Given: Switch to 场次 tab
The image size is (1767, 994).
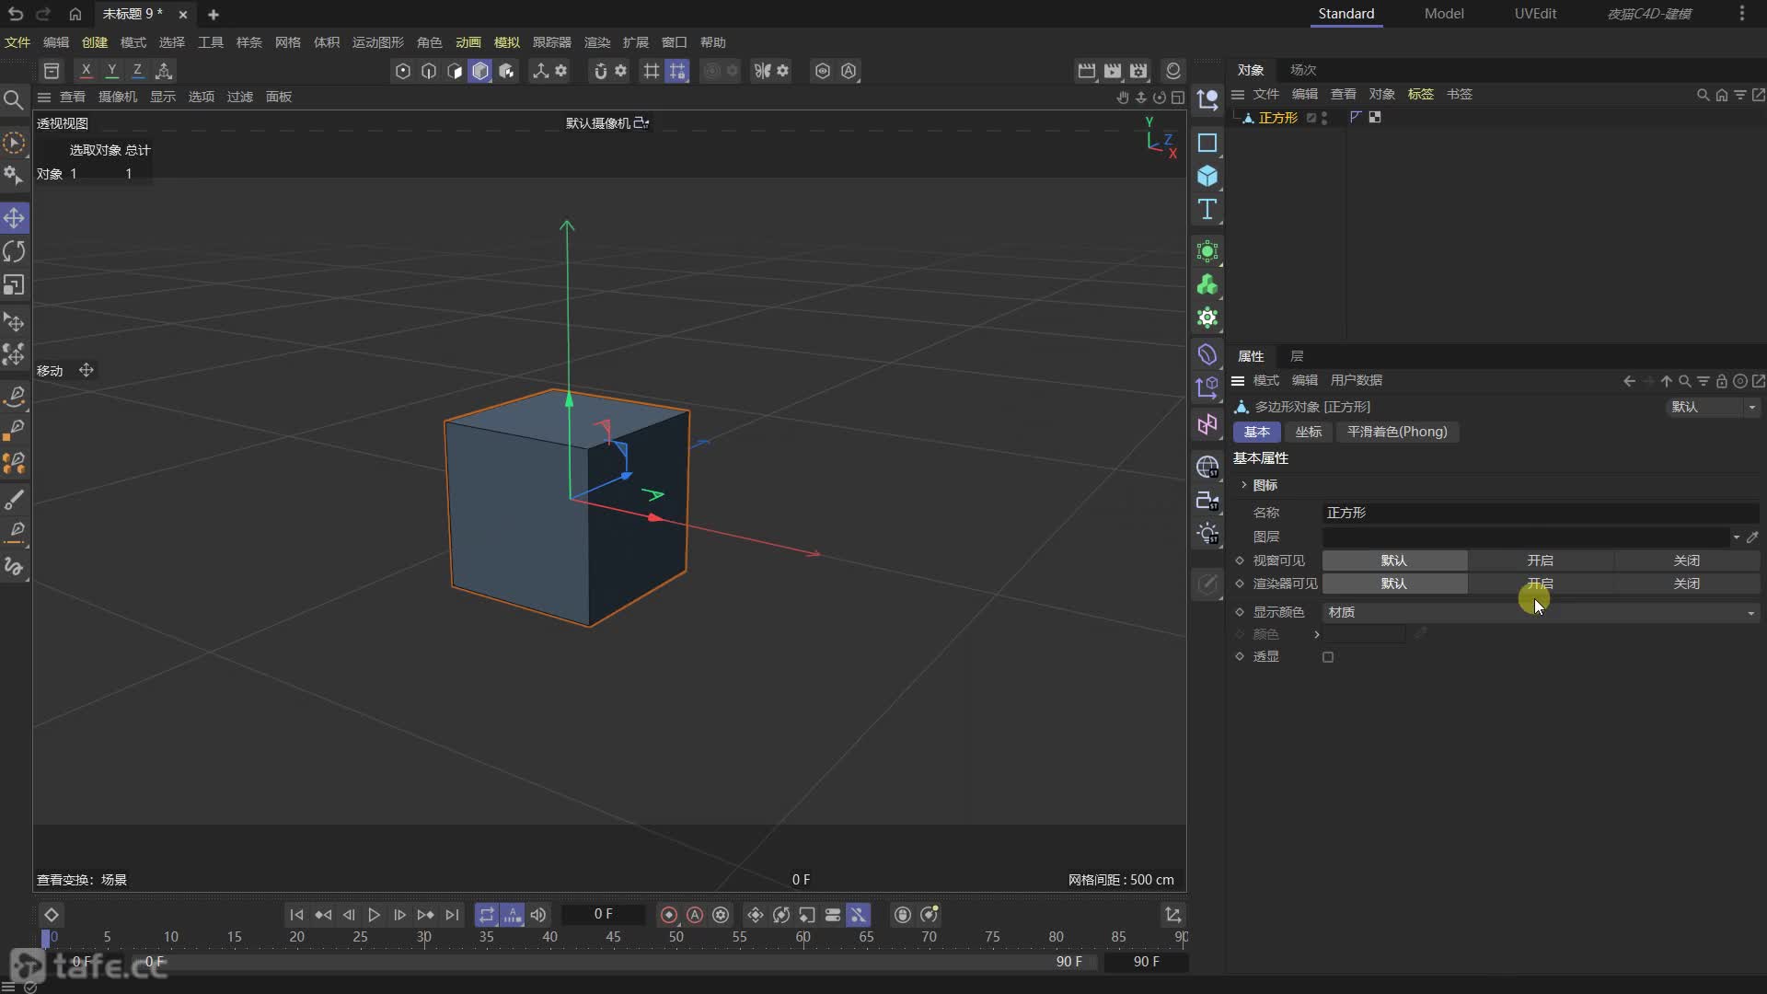Looking at the screenshot, I should (x=1303, y=70).
